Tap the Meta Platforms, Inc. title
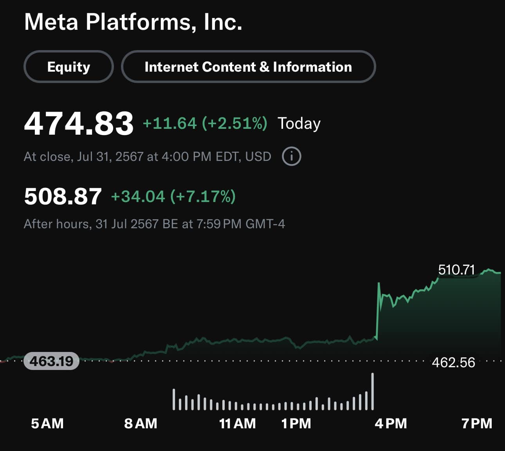The image size is (505, 451). (133, 22)
